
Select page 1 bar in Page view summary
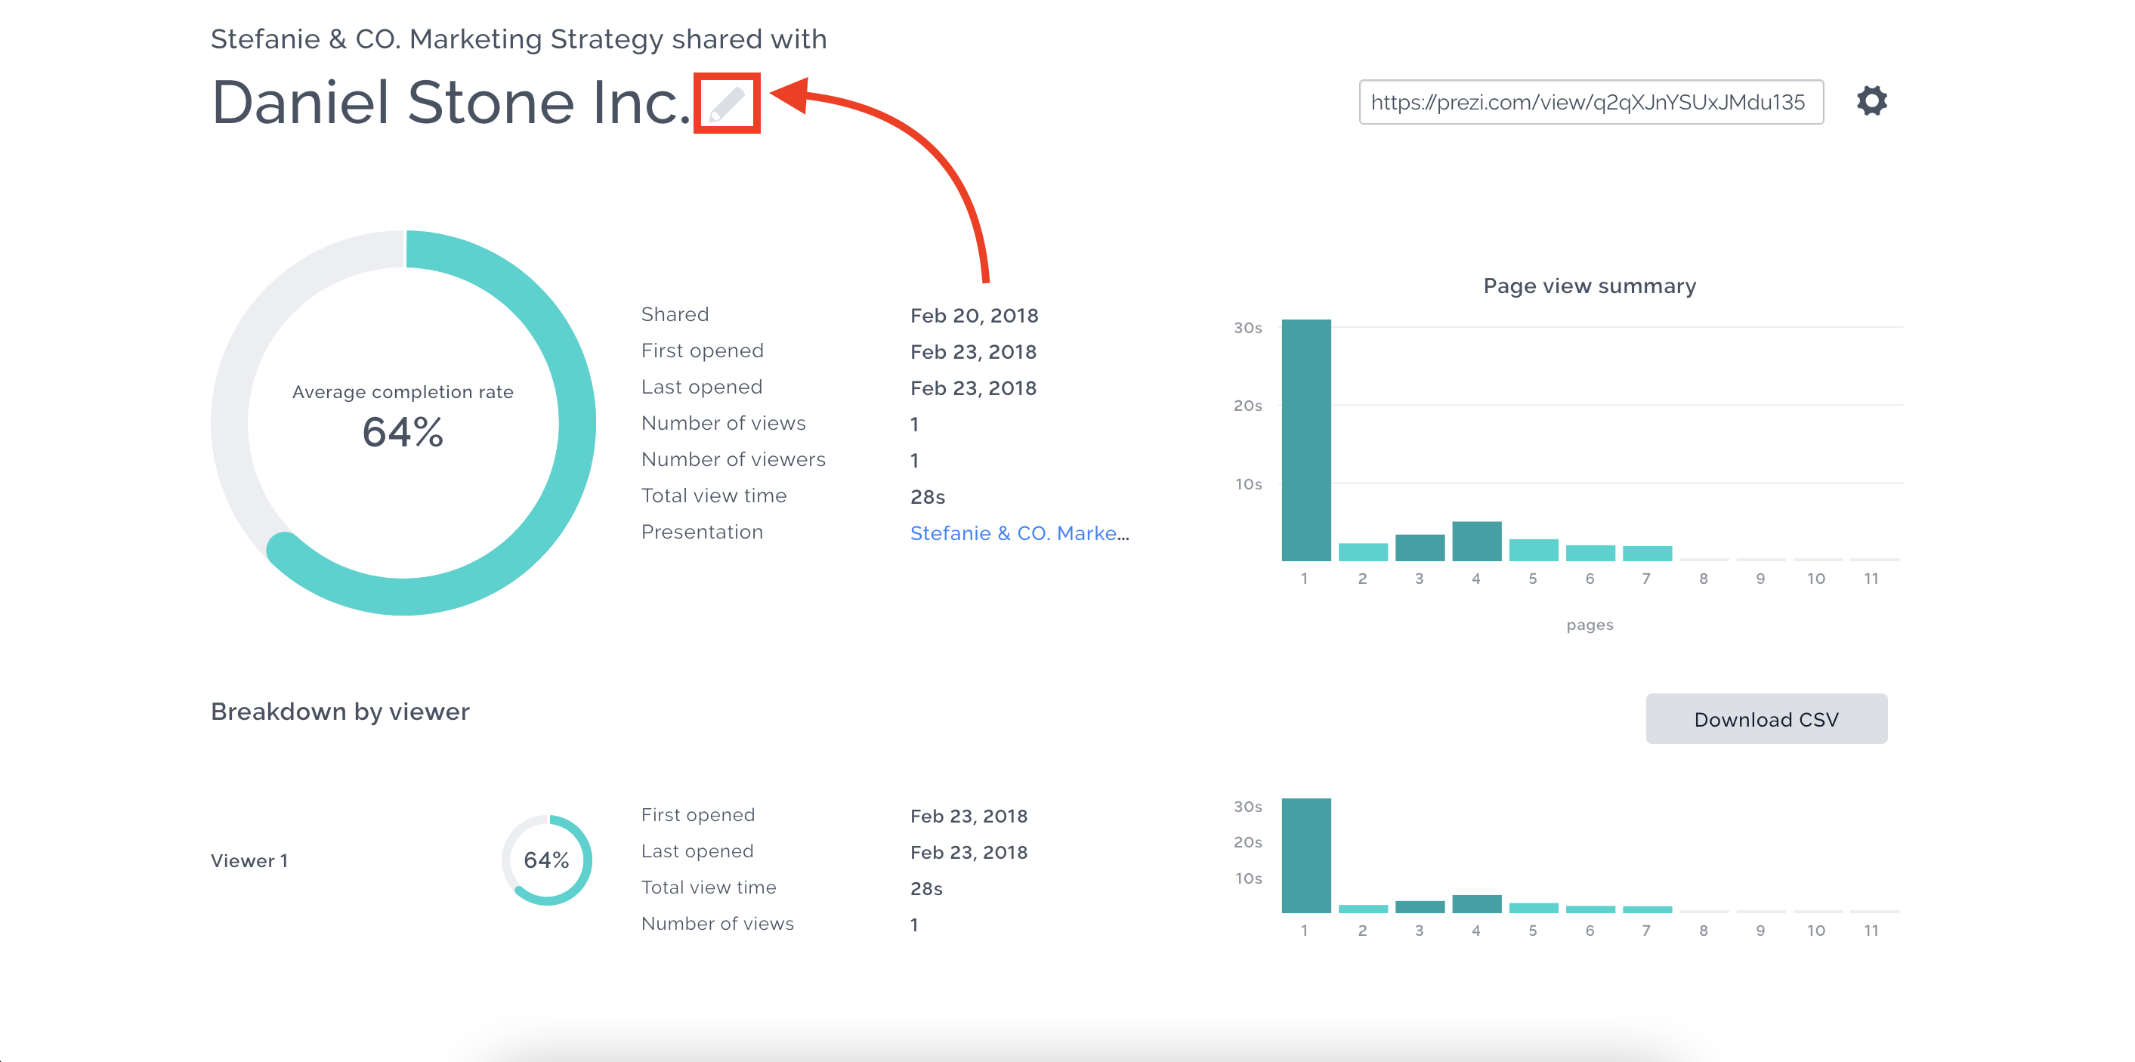click(1305, 440)
